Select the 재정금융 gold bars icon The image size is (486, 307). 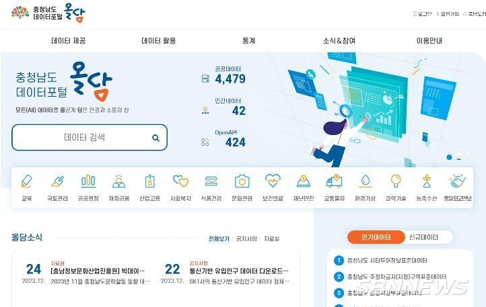pos(118,181)
